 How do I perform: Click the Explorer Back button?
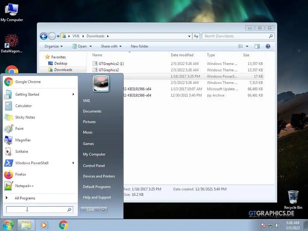click(x=44, y=36)
